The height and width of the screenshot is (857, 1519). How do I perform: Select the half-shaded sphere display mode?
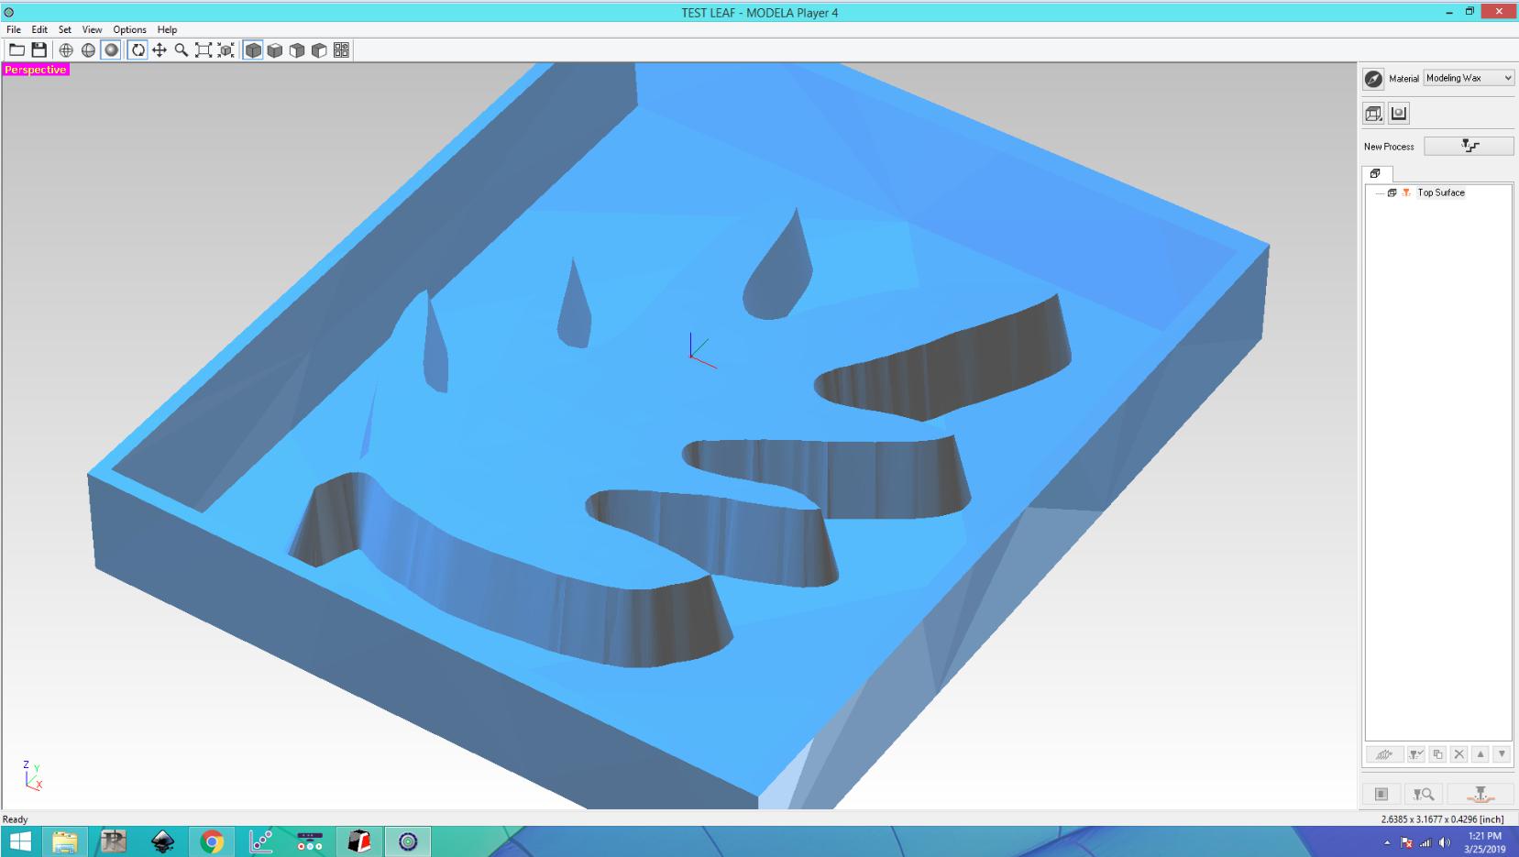[x=88, y=50]
